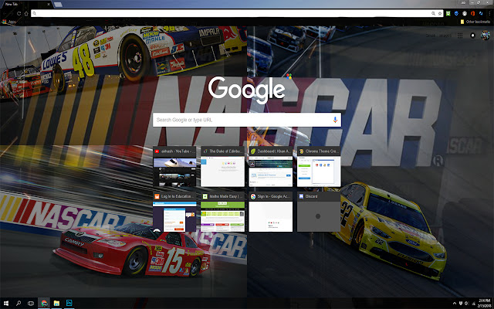Open the taskbar volume control
This screenshot has width=494, height=309.
coord(466,304)
